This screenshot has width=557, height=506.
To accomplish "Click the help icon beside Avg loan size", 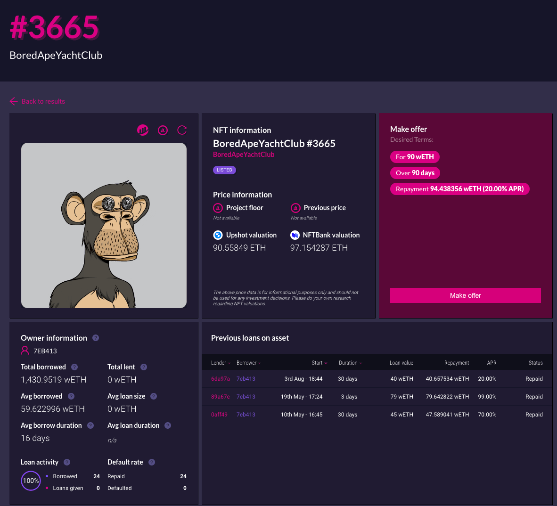I will click(x=154, y=396).
